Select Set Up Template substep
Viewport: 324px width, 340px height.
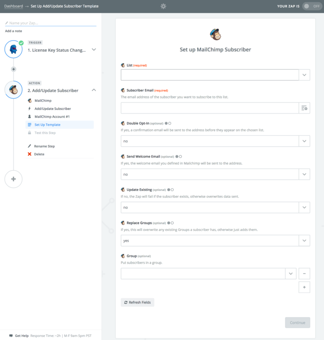[x=60, y=125]
